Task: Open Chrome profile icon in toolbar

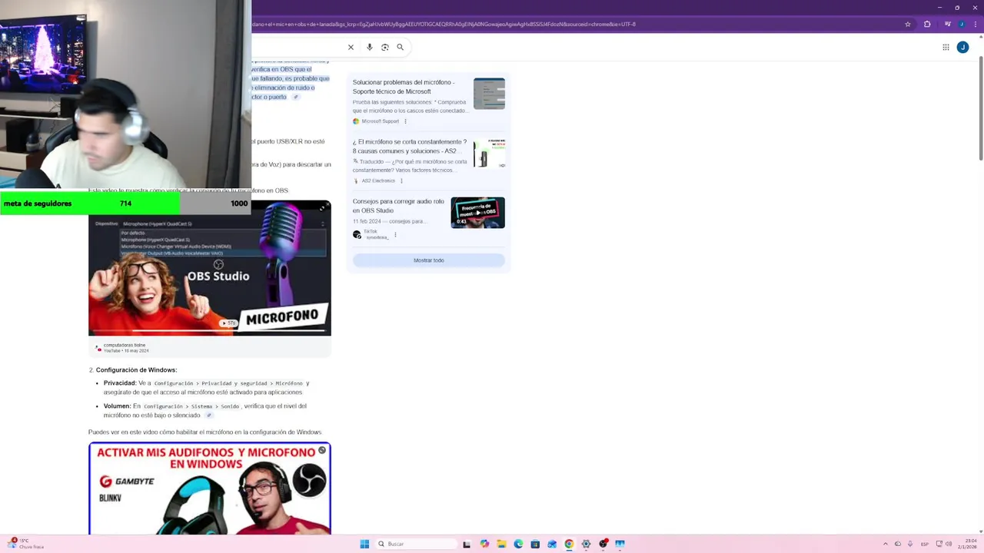Action: pos(961,24)
